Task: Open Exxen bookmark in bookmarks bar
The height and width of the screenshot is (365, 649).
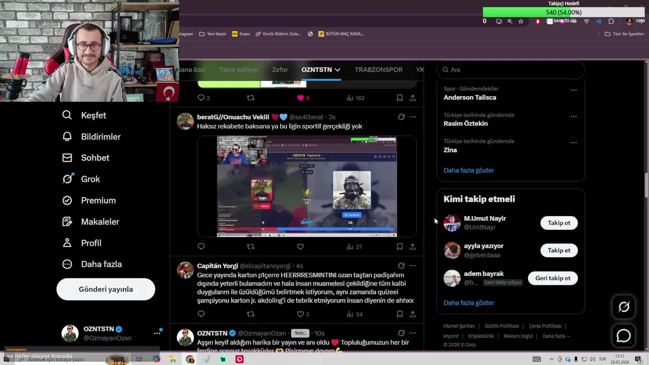Action: click(241, 34)
